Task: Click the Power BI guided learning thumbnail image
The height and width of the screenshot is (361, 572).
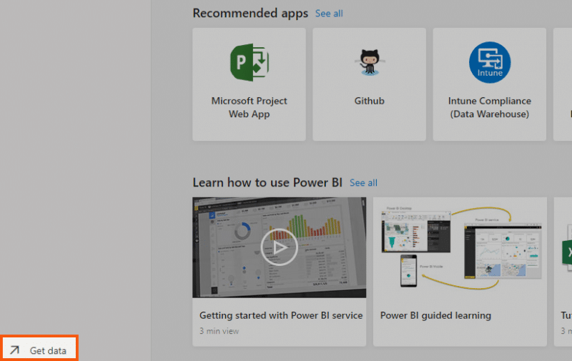Action: 460,247
